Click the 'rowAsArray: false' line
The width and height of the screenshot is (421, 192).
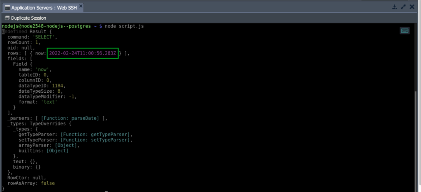click(x=31, y=183)
